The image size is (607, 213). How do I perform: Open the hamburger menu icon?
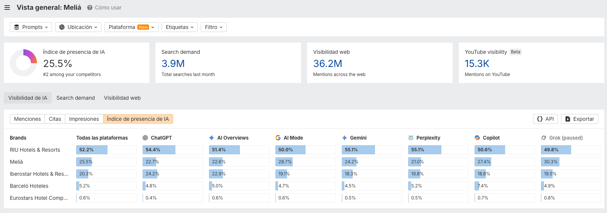click(x=7, y=8)
